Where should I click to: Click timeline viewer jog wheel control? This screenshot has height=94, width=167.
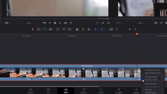[140, 23]
